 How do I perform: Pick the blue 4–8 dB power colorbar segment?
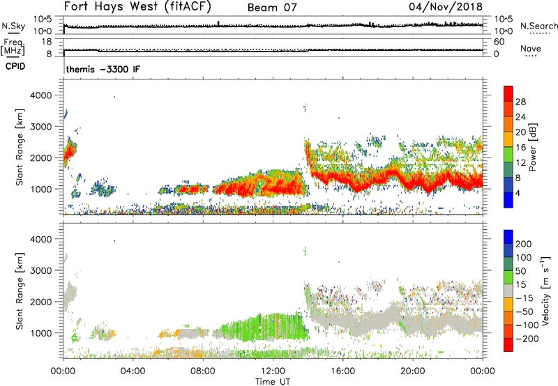[x=508, y=185]
